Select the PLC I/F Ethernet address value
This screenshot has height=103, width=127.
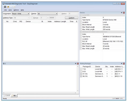point(113,41)
